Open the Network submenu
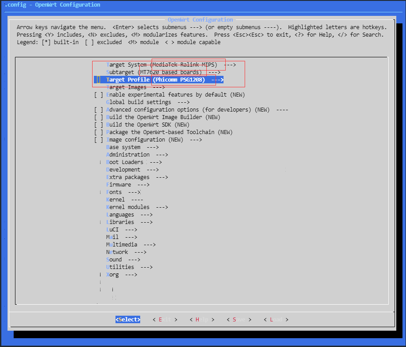406x347 pixels. [126, 252]
